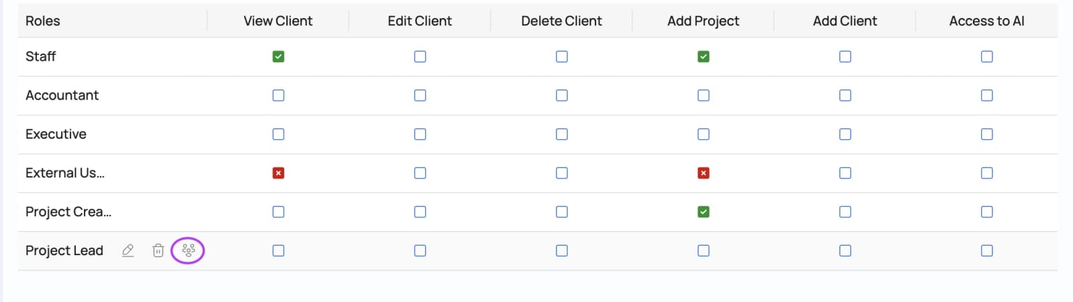Select the Accountant role row label
The height and width of the screenshot is (302, 1073).
tap(62, 95)
